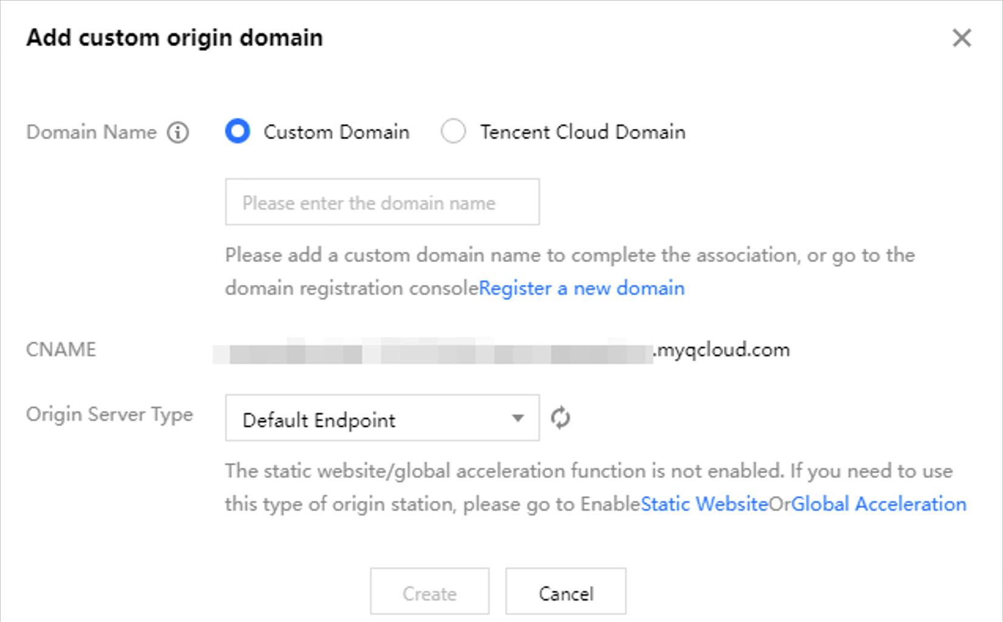Open the Register a new domain link
The image size is (1003, 622).
(582, 288)
